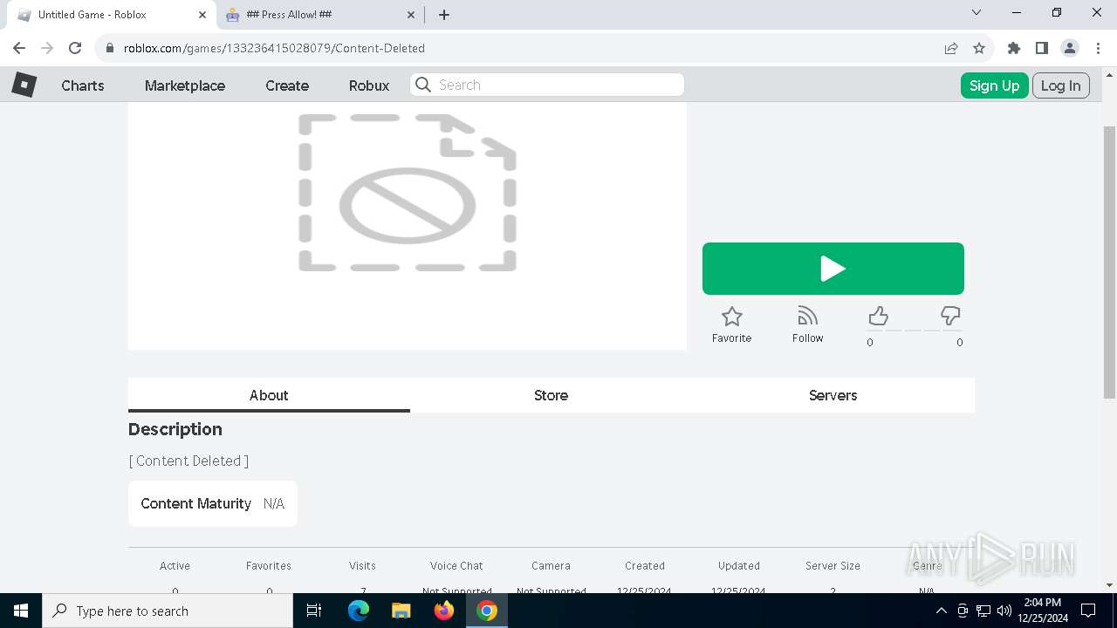Close the Untitled Game - Roblox tab
1117x628 pixels.
202,15
